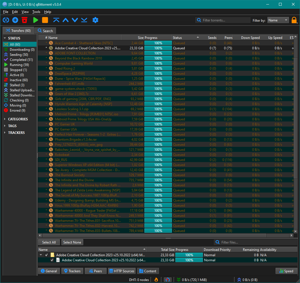The image size is (300, 283).
Task: Start torrents with the green play icon
Action: point(35,20)
